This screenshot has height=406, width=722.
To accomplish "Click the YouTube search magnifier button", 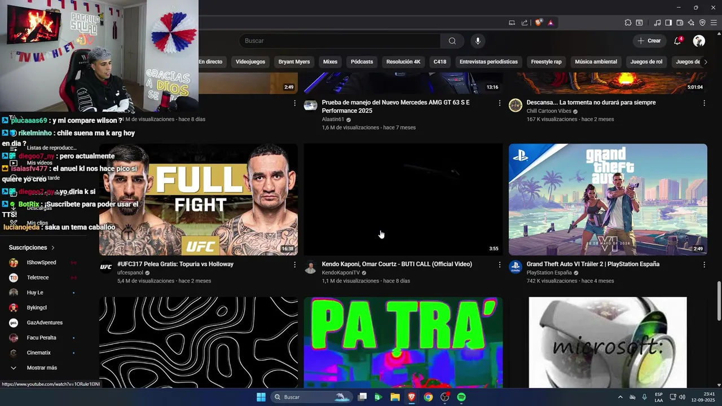I will [x=452, y=41].
